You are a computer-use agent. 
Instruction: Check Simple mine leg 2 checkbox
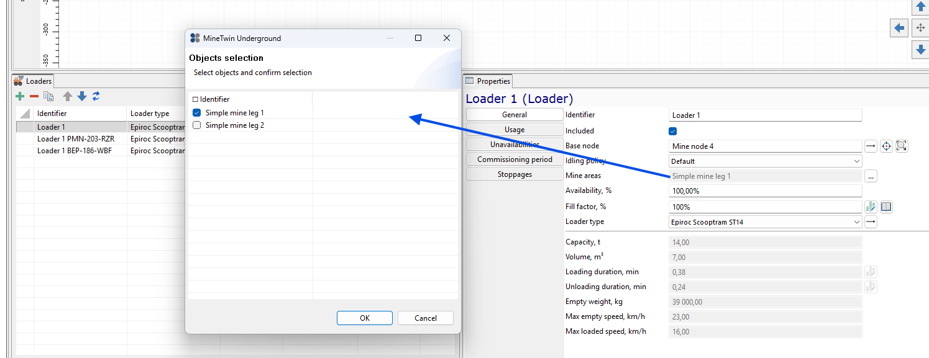point(197,125)
